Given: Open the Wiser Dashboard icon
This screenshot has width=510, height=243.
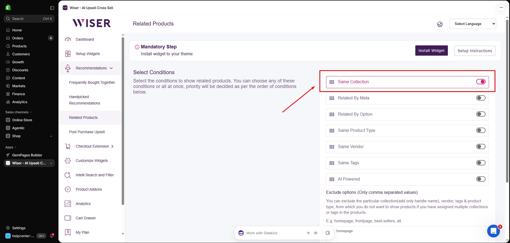Looking at the screenshot, I should coord(68,39).
